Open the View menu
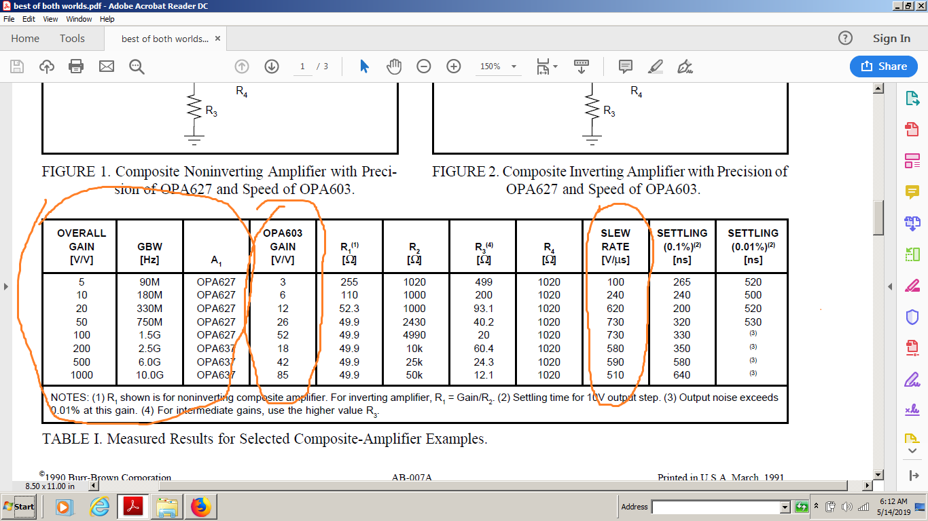 pos(50,19)
